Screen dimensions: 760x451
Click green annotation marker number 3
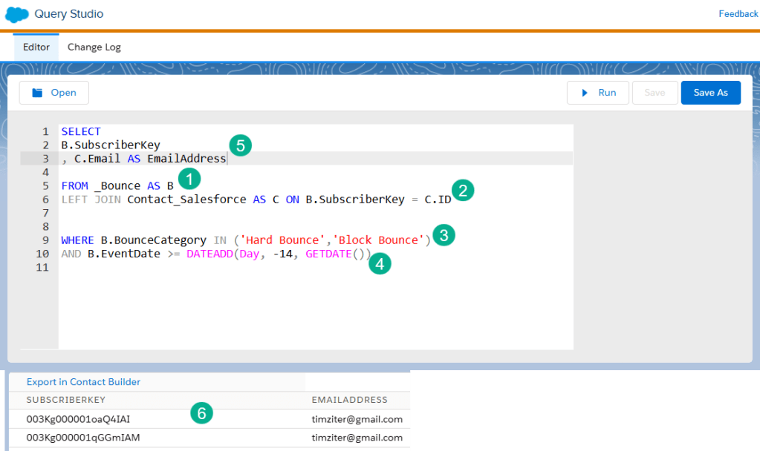point(444,236)
